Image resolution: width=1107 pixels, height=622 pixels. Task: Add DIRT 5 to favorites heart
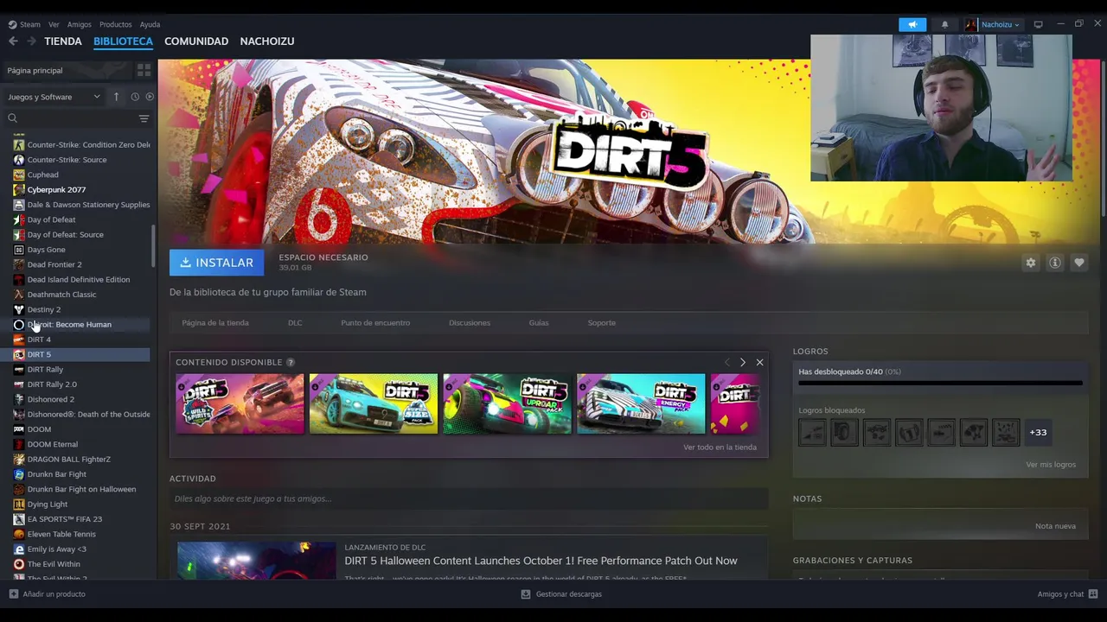click(x=1078, y=263)
